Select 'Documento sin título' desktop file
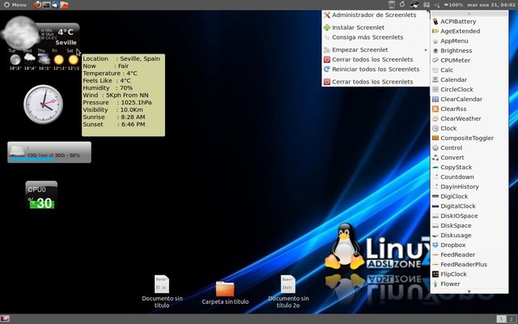Image resolution: width=518 pixels, height=324 pixels. pyautogui.click(x=162, y=292)
